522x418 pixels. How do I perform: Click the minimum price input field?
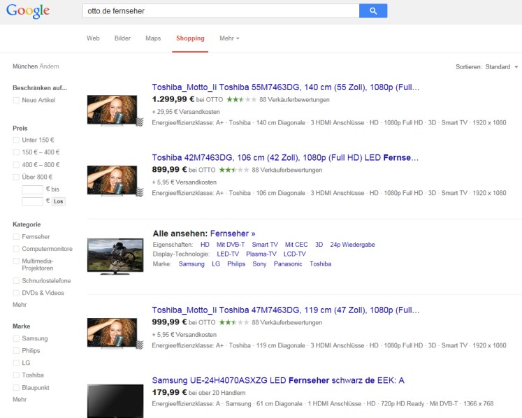(x=33, y=189)
